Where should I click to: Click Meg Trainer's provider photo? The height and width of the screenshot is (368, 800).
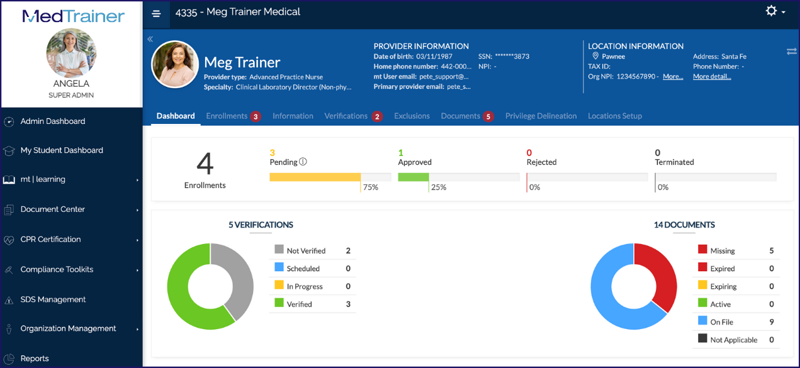175,64
